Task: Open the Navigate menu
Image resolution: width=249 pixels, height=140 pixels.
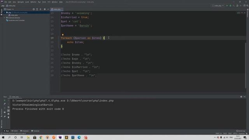Action: [x=21, y=2]
